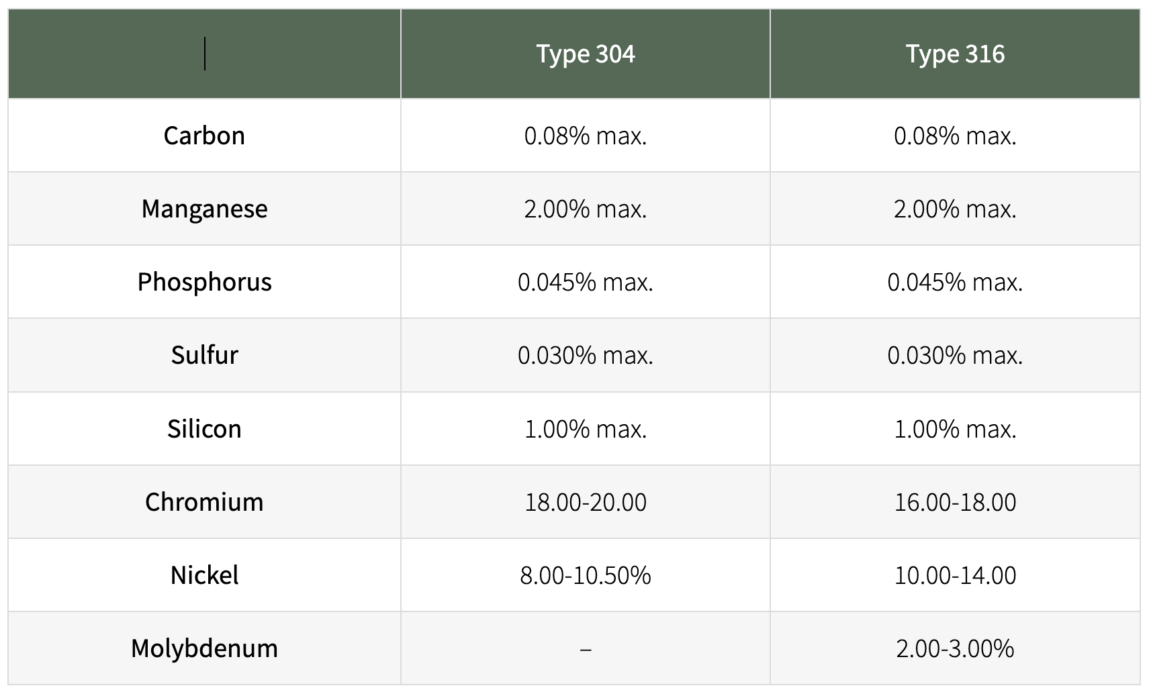Click the dash in Type 304 Molybdenum cell
The image size is (1151, 694).
[x=585, y=649]
